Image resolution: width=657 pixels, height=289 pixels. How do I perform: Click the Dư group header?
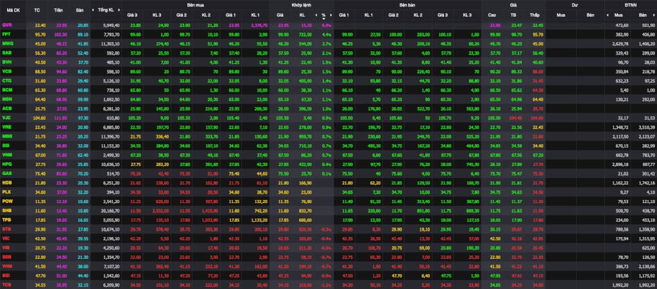point(574,4)
